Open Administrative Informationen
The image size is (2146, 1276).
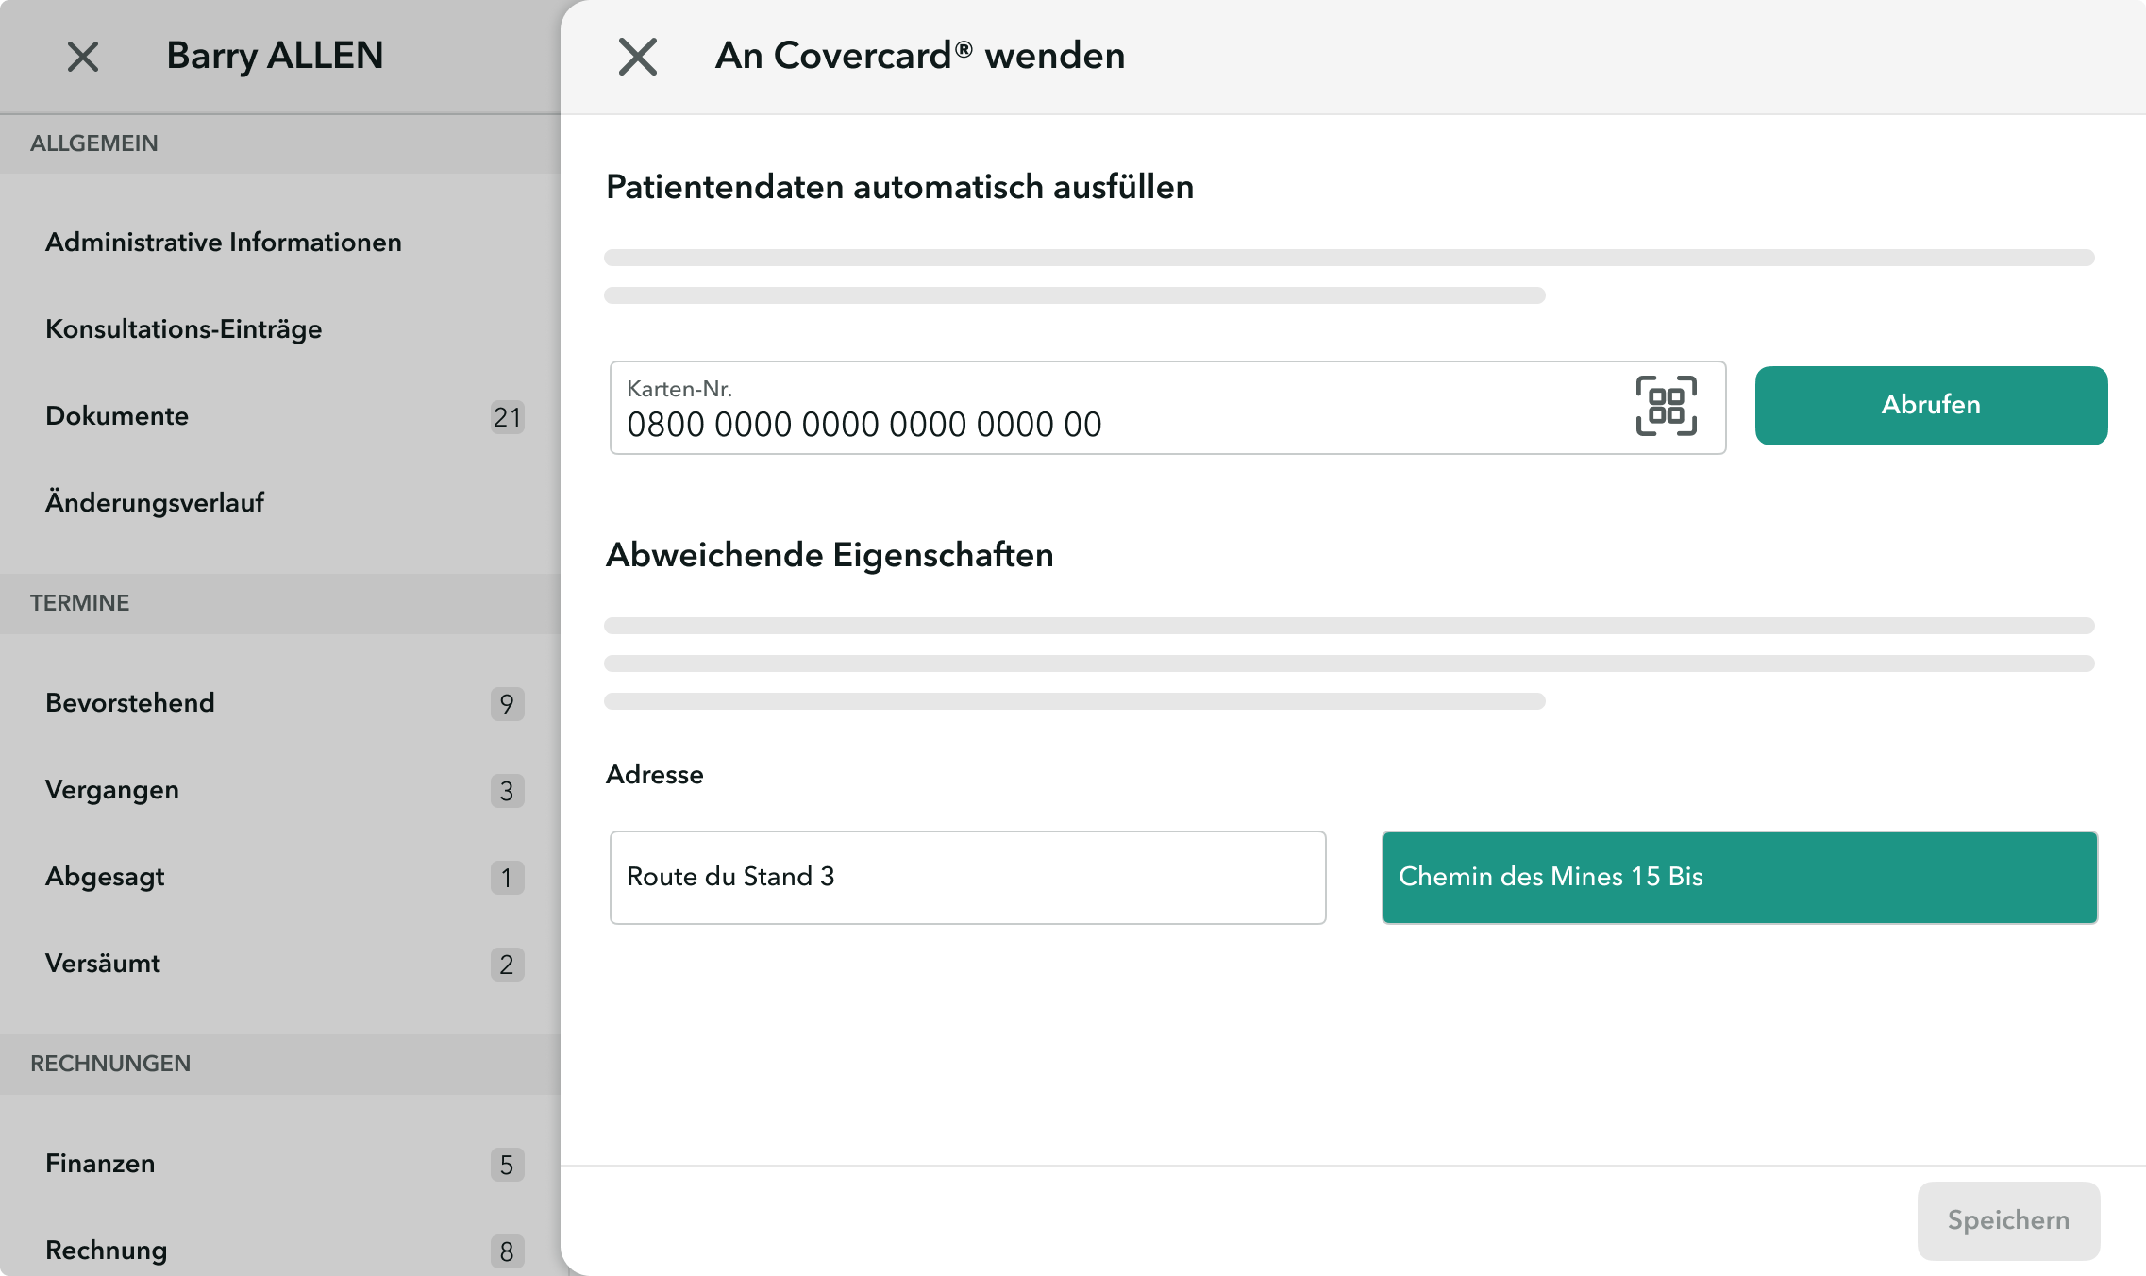point(223,242)
